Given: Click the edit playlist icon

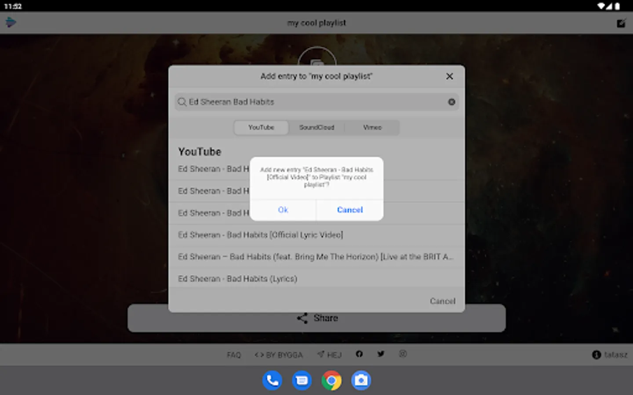Looking at the screenshot, I should tap(621, 23).
